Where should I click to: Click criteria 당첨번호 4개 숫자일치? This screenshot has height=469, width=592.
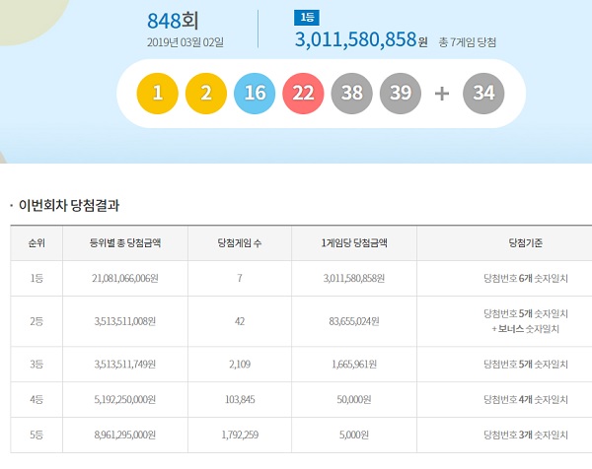(526, 399)
